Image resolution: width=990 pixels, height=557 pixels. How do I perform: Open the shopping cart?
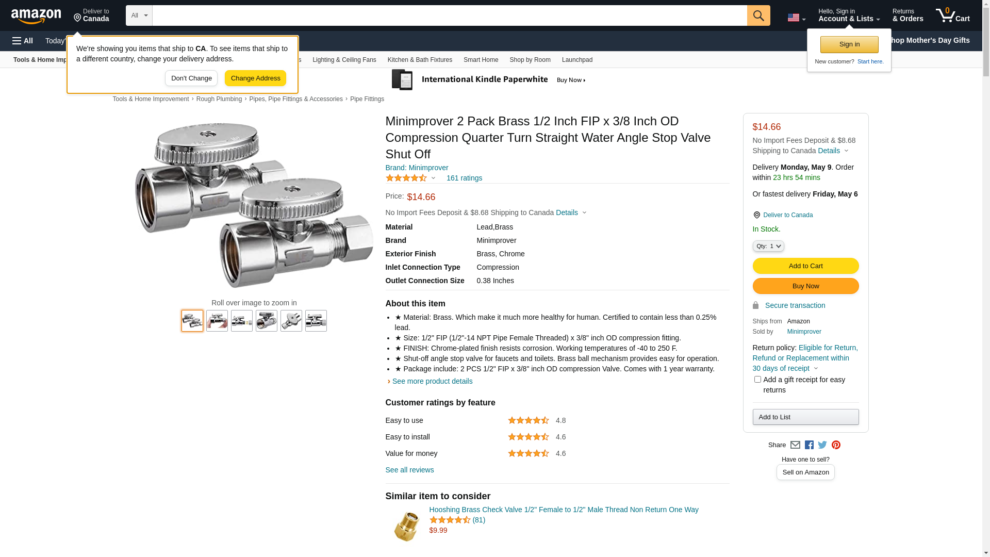pos(952,15)
